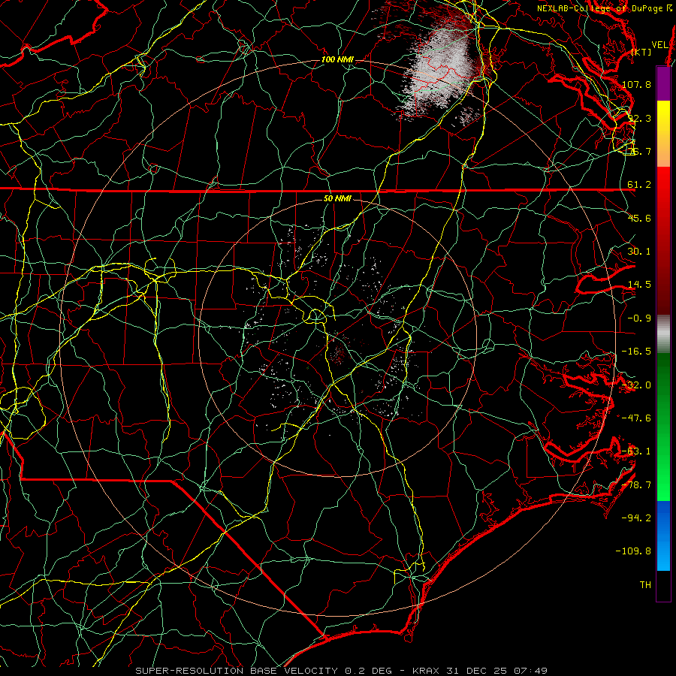This screenshot has height=676, width=676.
Task: Pick the blue segment of the color bar
Action: (663, 536)
